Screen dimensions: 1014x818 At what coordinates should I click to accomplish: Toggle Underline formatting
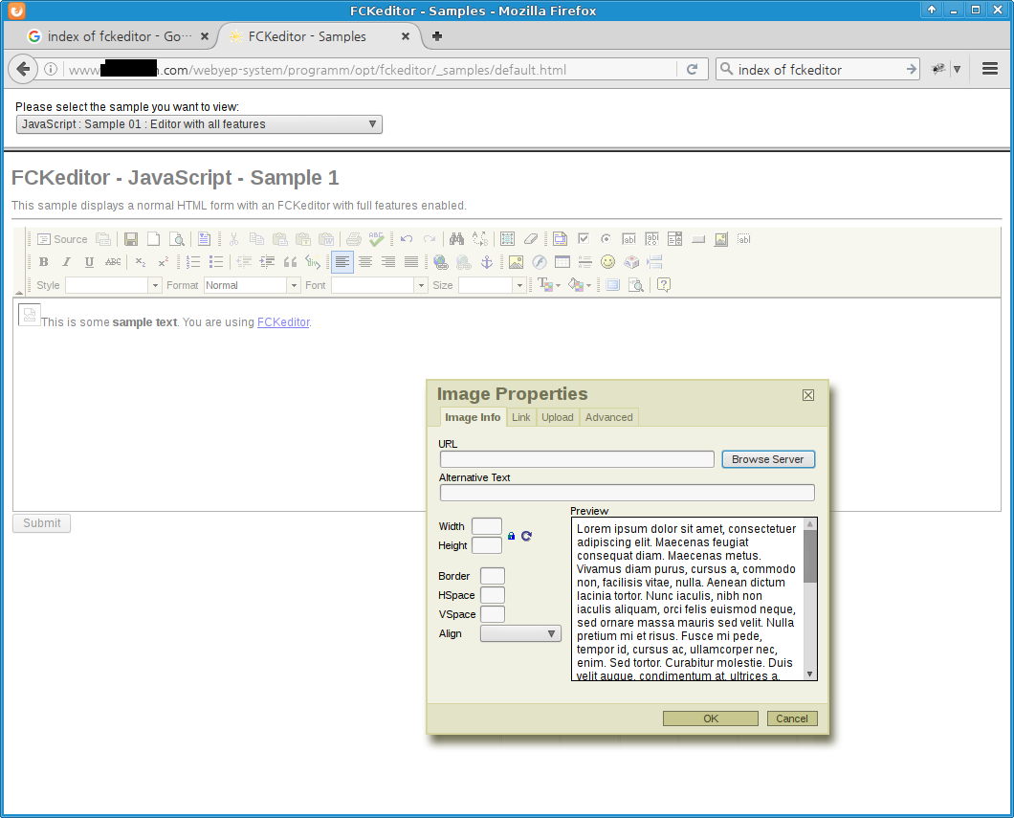click(x=89, y=262)
